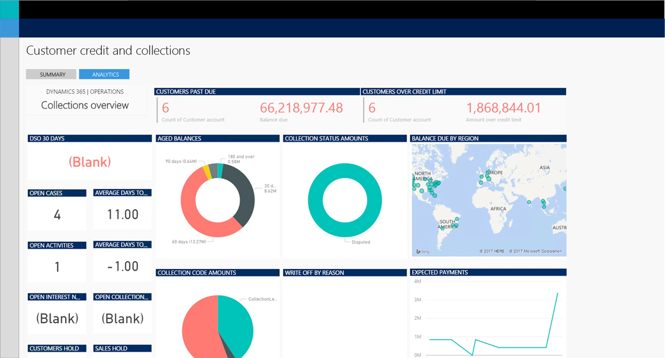Select the ANALYTICS tab

[x=104, y=74]
